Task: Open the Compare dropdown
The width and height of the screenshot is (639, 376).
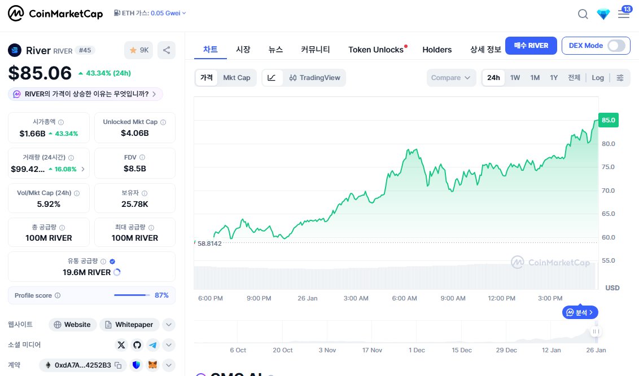Action: [x=451, y=78]
